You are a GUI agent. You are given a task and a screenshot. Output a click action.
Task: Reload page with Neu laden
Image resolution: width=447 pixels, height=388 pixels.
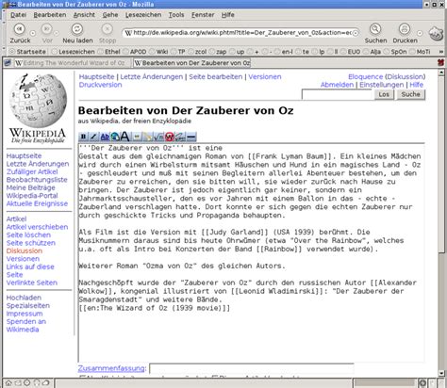(77, 33)
